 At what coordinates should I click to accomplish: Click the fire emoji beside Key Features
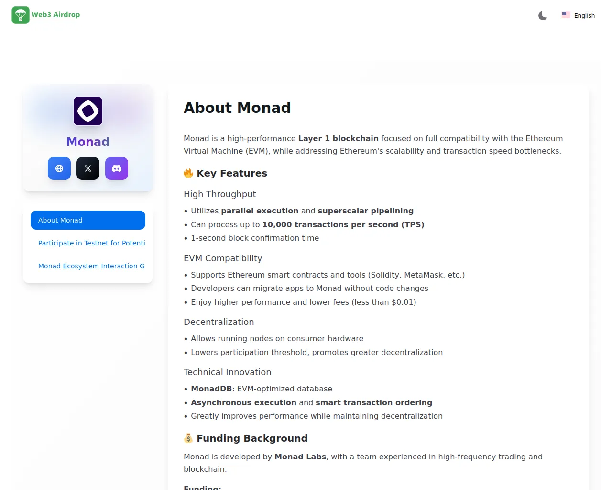click(x=188, y=173)
